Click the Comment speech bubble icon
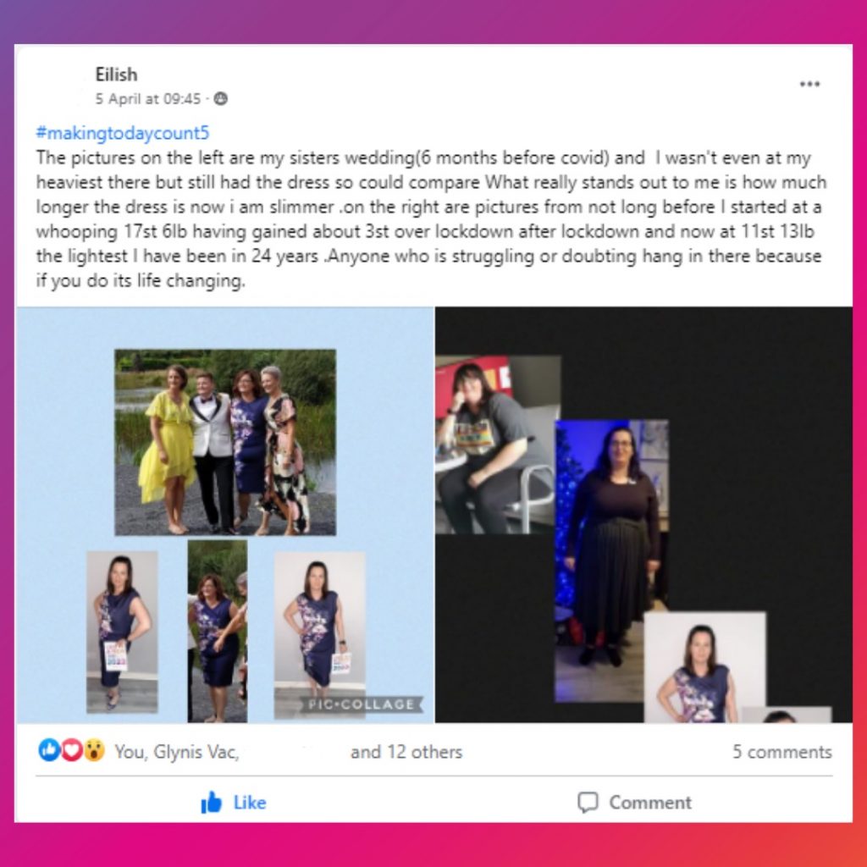The width and height of the screenshot is (867, 867). (x=588, y=803)
